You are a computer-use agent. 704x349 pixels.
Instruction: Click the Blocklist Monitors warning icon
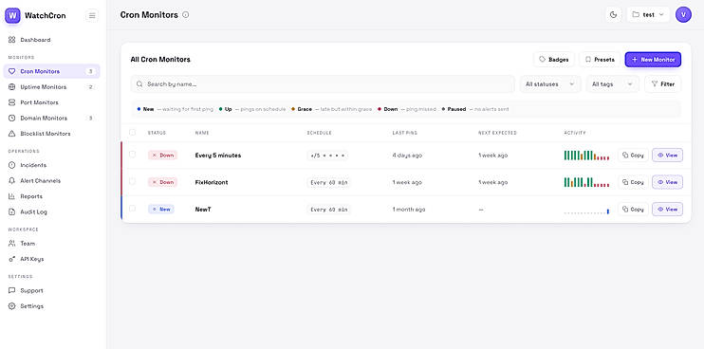click(11, 134)
